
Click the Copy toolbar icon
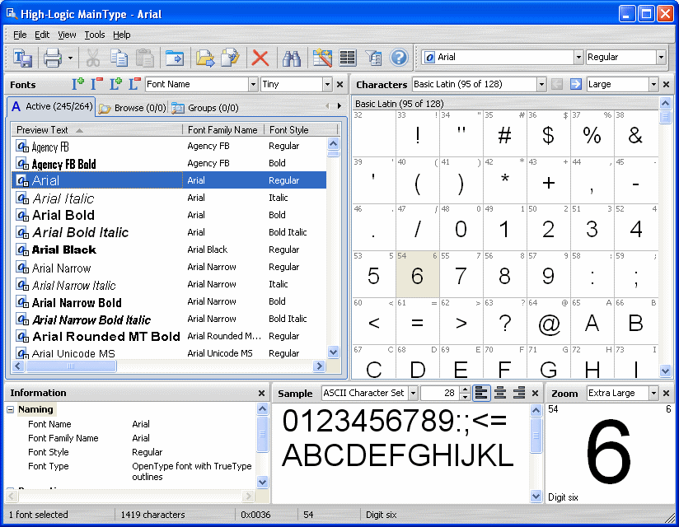[x=119, y=58]
